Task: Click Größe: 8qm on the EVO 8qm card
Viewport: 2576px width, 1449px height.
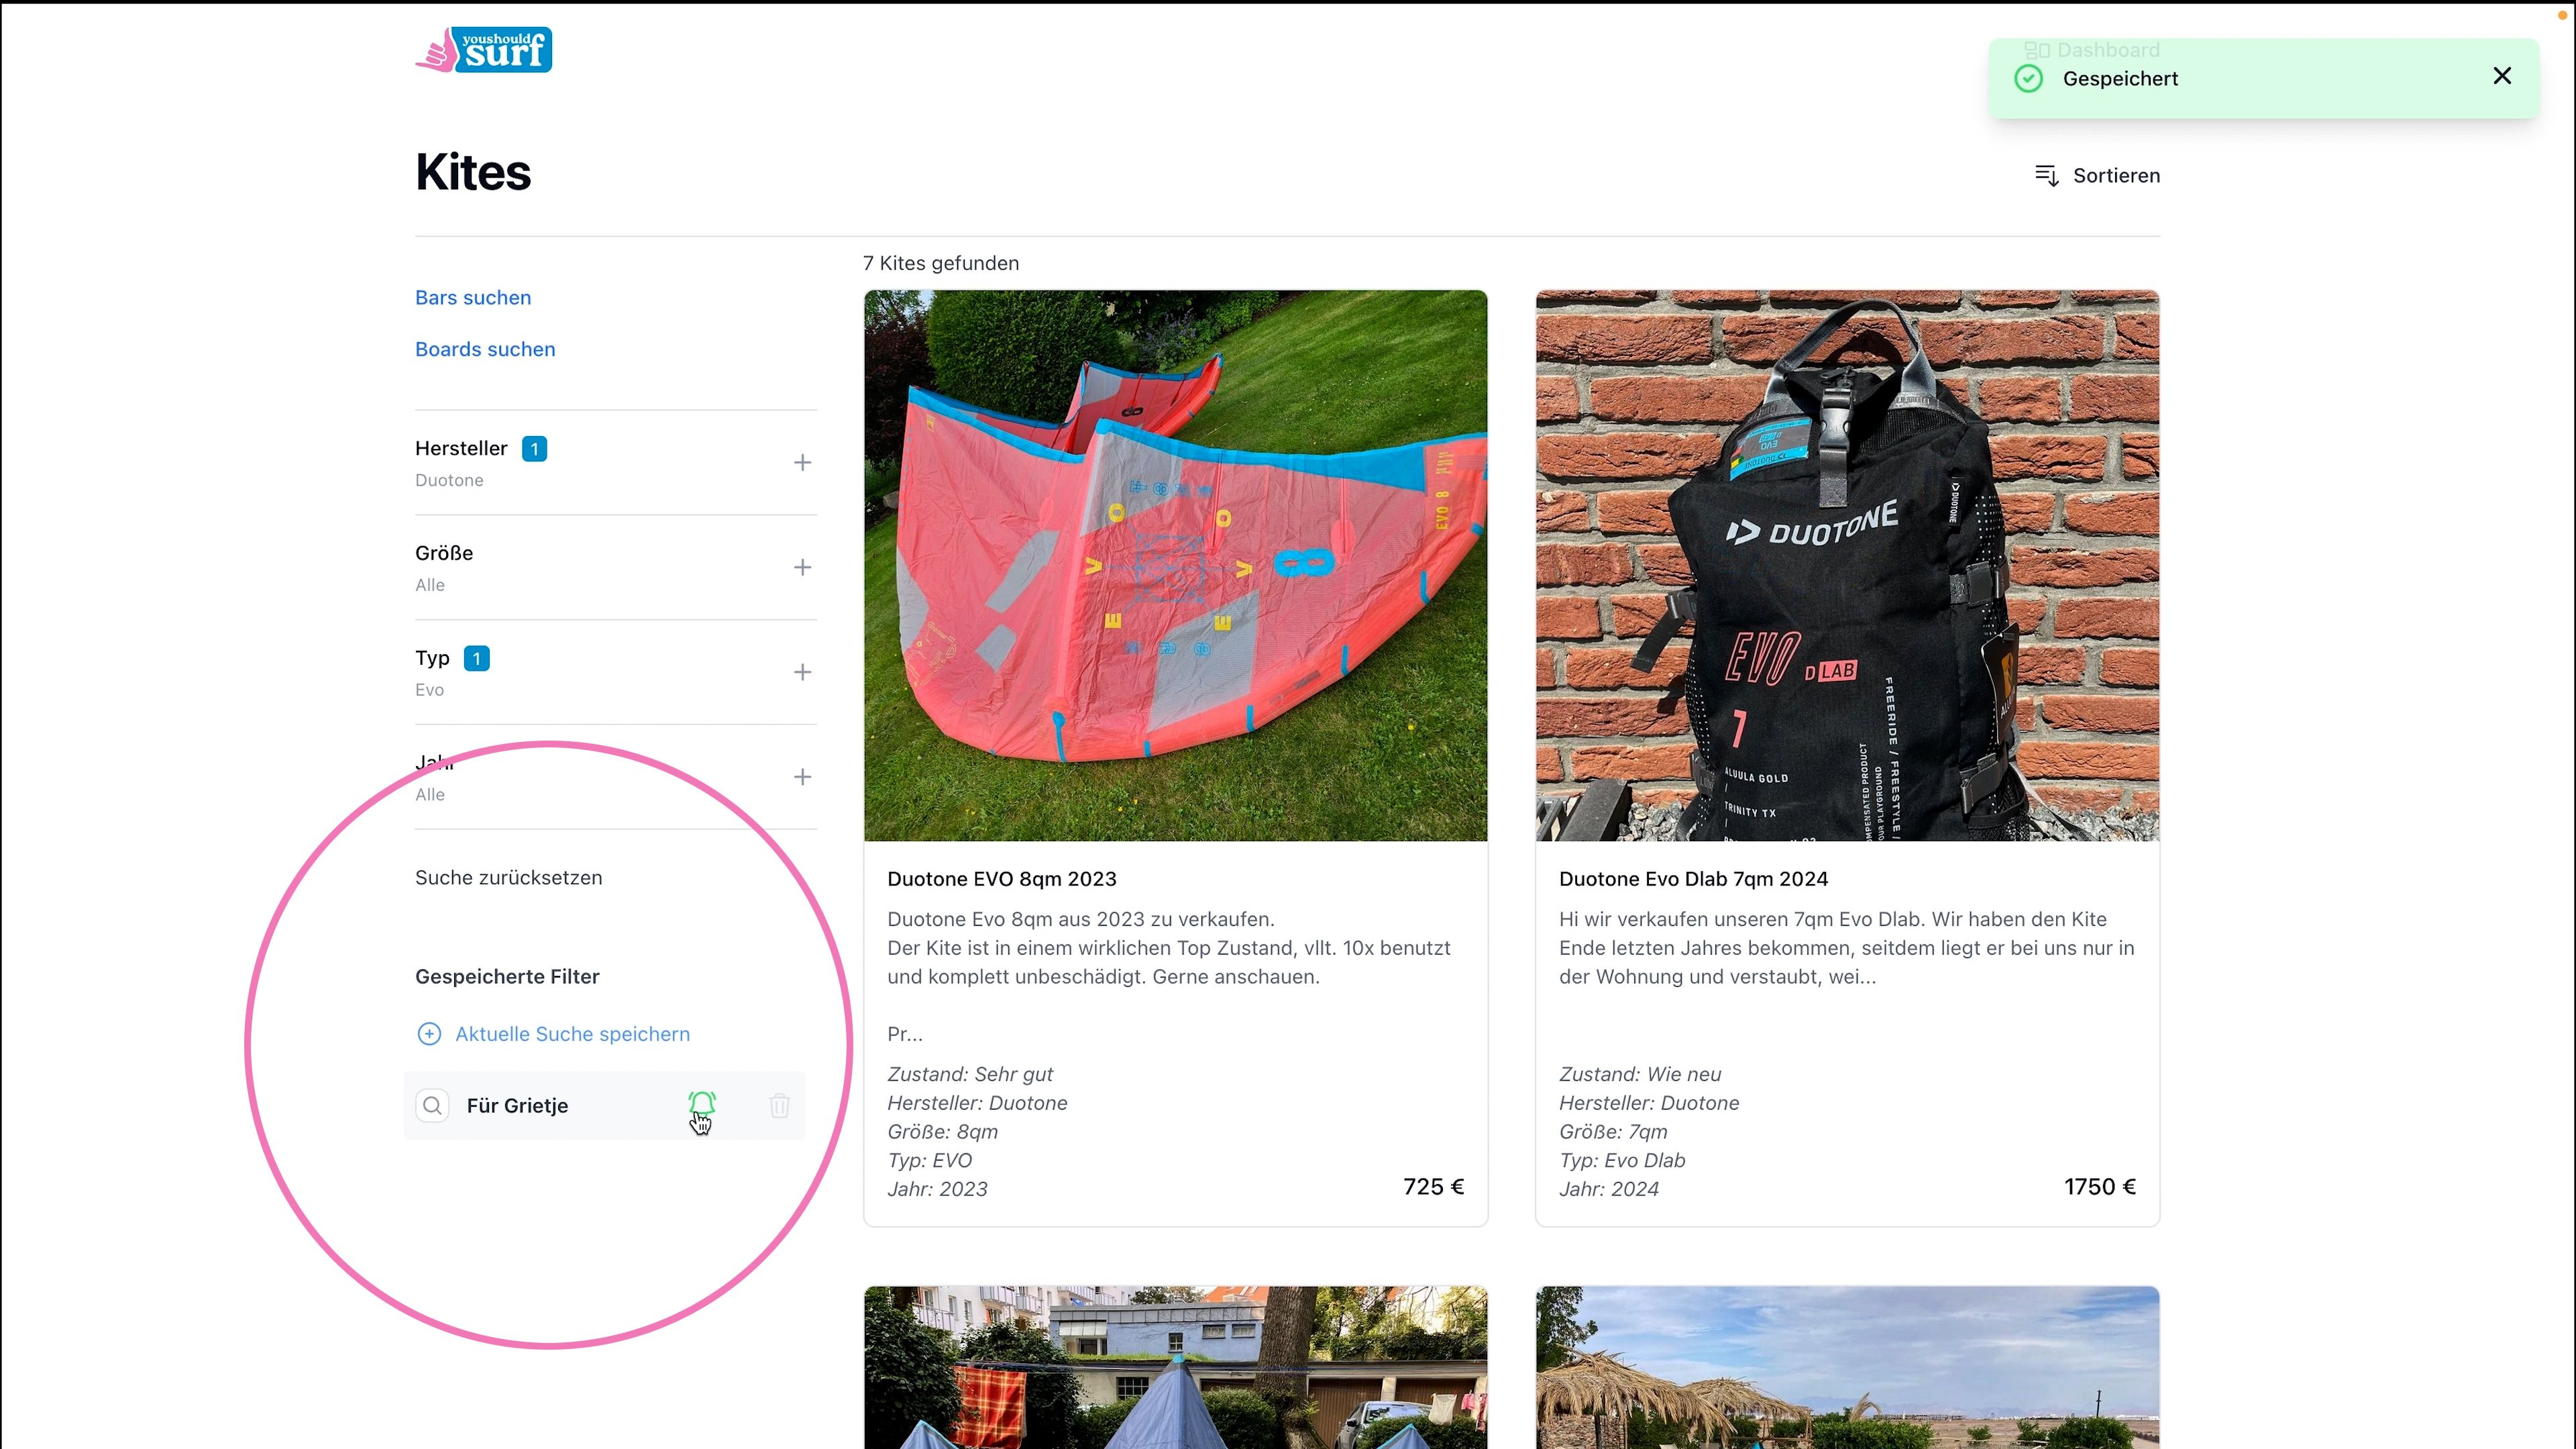Action: pyautogui.click(x=942, y=1132)
